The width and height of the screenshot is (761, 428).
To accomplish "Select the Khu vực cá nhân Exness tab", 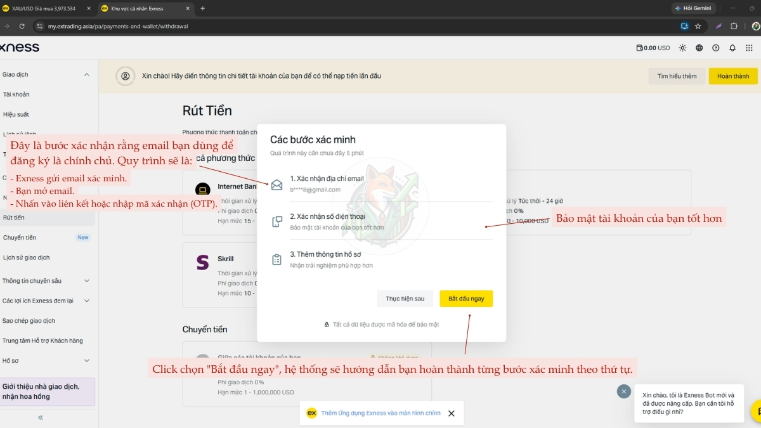I will click(146, 8).
